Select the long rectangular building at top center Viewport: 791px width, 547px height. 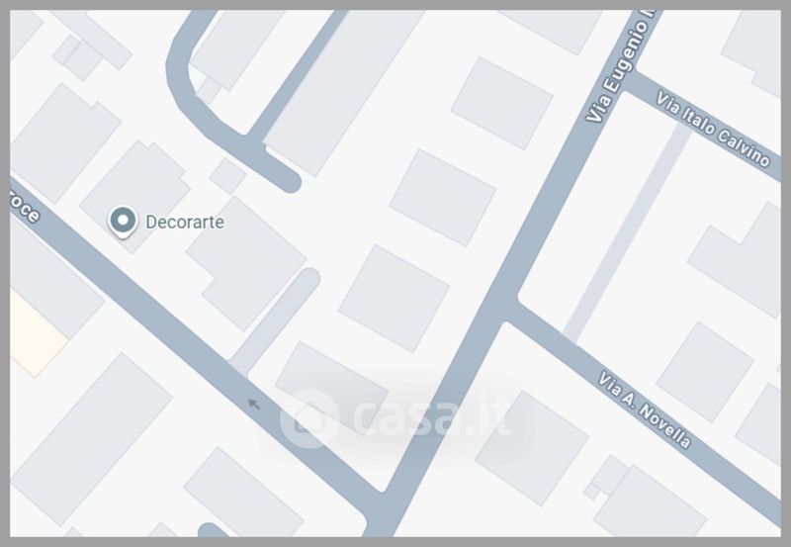pos(343,91)
